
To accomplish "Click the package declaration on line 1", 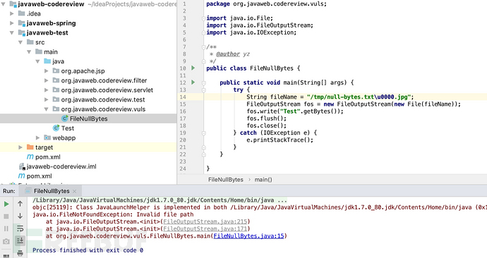I will [x=267, y=4].
